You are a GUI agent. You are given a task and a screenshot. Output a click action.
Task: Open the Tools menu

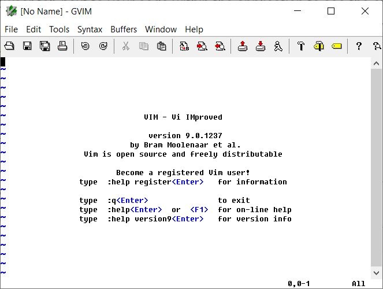(x=60, y=29)
